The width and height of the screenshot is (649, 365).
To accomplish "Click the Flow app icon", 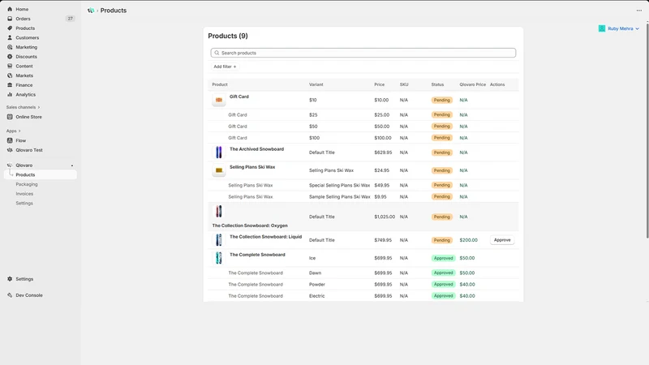I will (10, 140).
